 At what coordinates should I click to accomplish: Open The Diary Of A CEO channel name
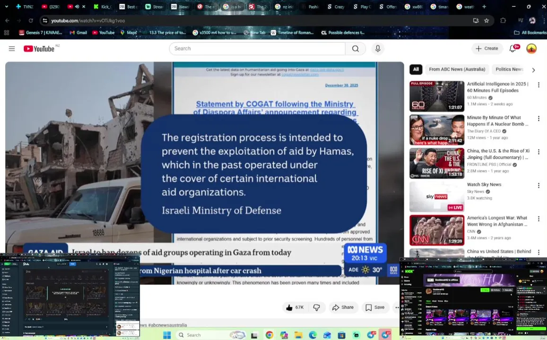coord(484,131)
